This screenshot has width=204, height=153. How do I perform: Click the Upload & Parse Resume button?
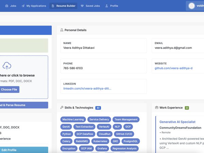24,105
